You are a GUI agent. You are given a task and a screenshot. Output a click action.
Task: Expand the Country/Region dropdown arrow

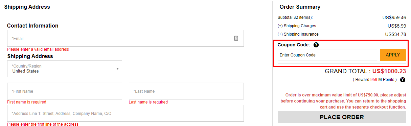tap(117, 69)
